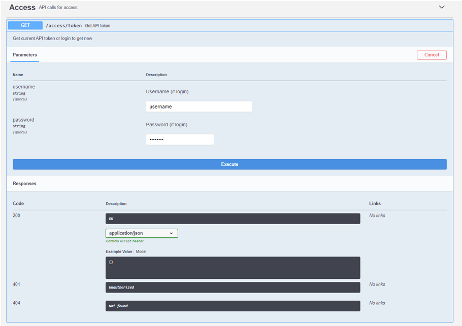Click the Links column header

375,203
